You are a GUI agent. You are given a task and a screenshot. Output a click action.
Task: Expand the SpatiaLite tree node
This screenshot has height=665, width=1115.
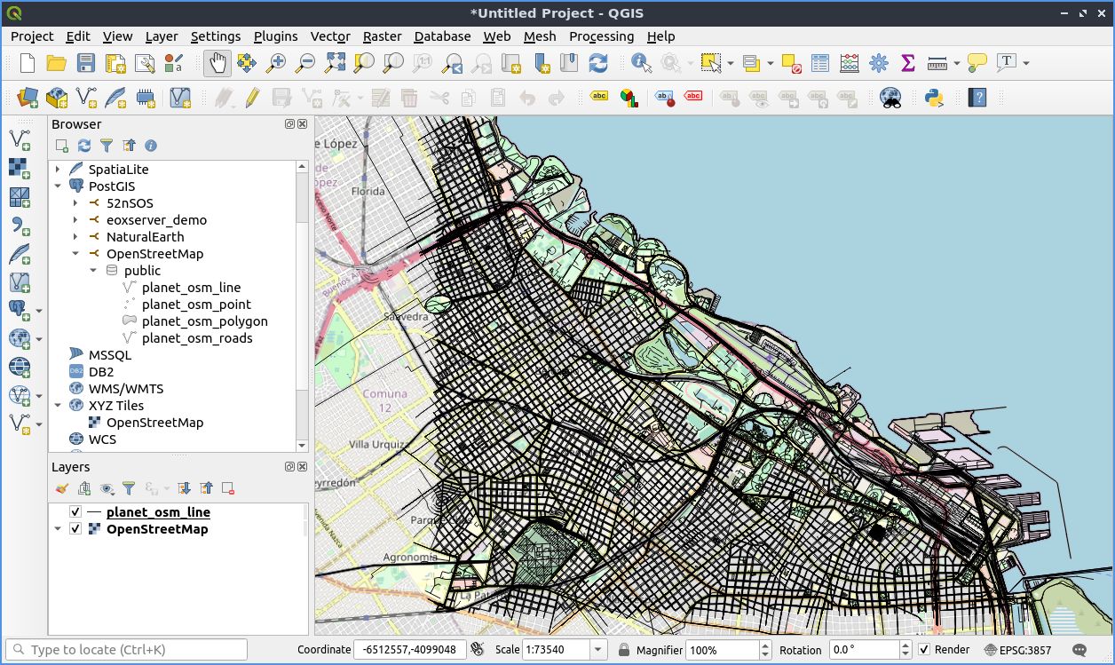click(58, 170)
